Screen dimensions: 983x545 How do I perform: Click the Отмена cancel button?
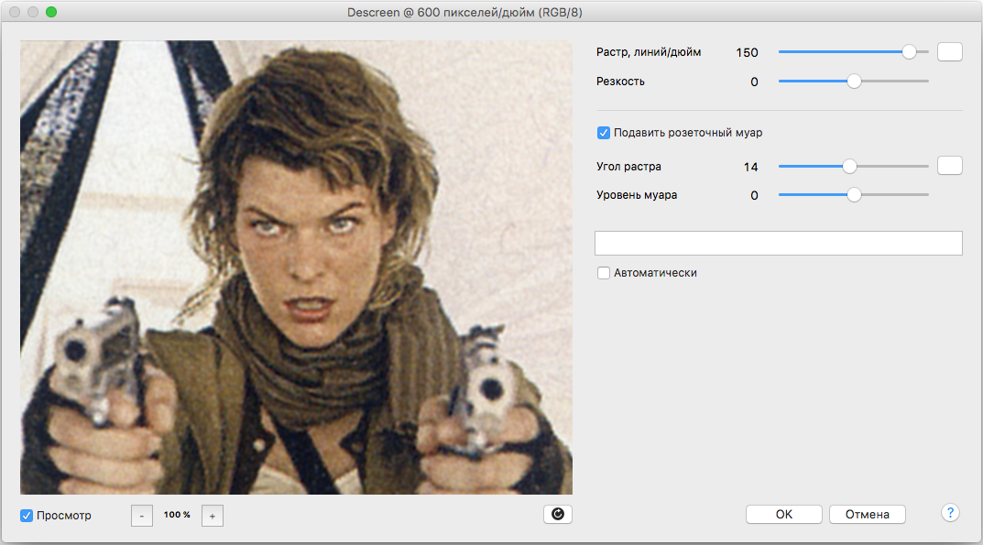pos(867,514)
